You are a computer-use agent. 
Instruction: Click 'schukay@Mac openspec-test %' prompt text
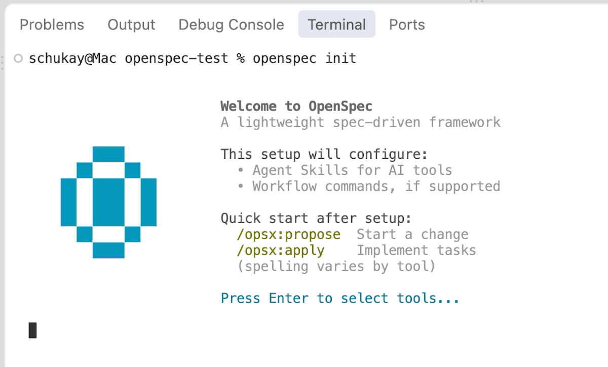coord(137,58)
